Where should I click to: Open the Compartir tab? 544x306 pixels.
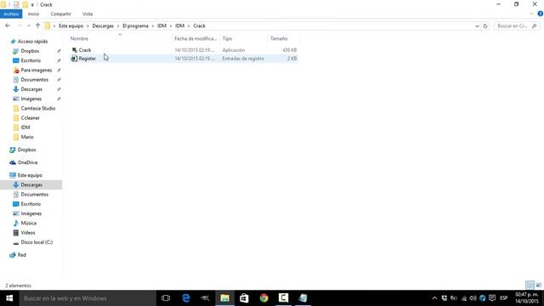tap(60, 14)
